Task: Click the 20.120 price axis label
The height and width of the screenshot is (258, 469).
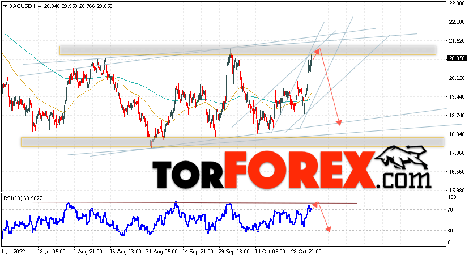Action: click(457, 78)
